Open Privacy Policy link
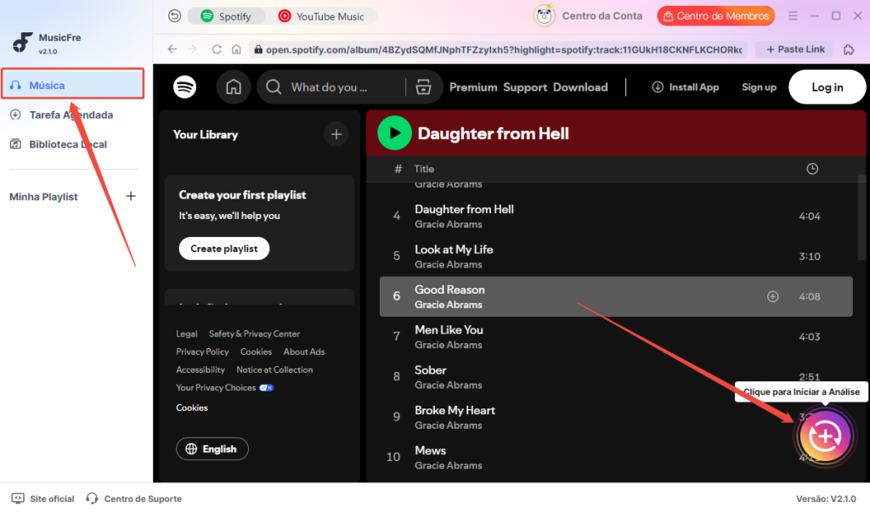This screenshot has height=512, width=870. 202,352
